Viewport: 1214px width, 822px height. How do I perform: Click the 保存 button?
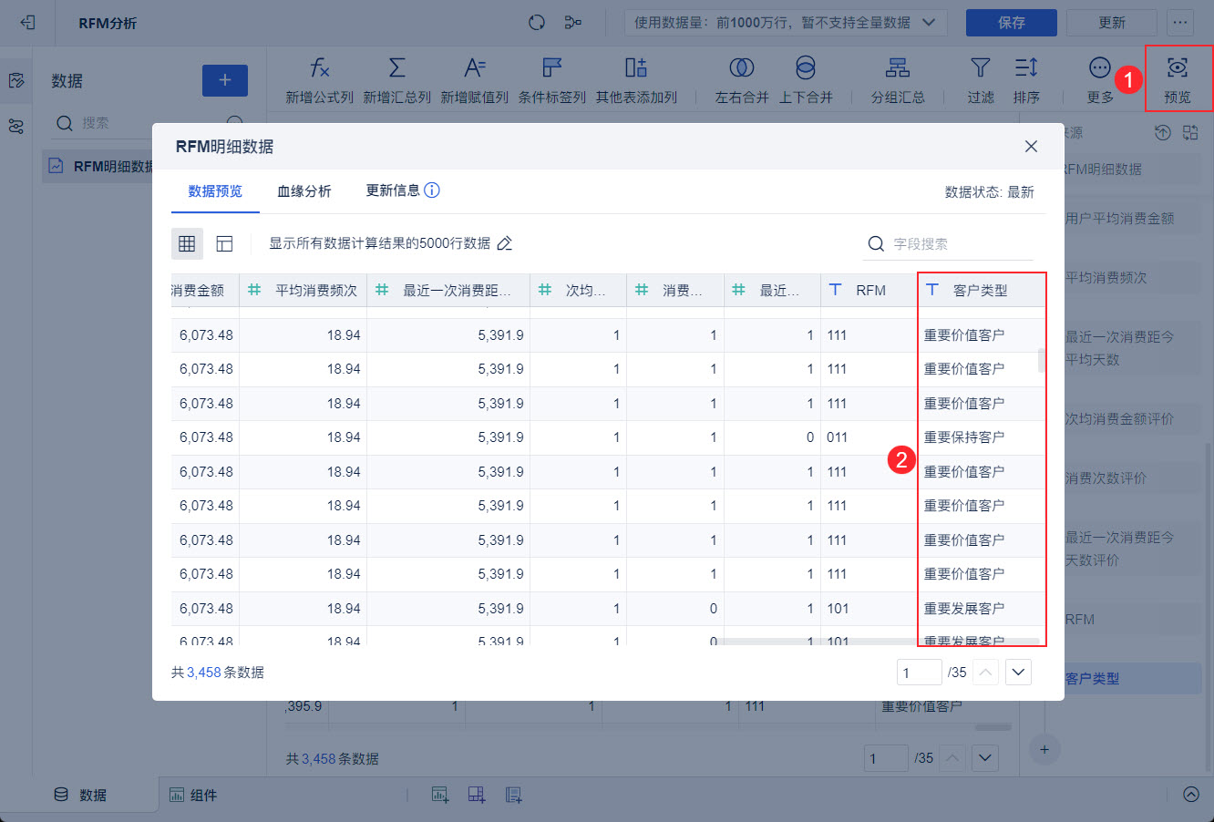pos(1011,23)
